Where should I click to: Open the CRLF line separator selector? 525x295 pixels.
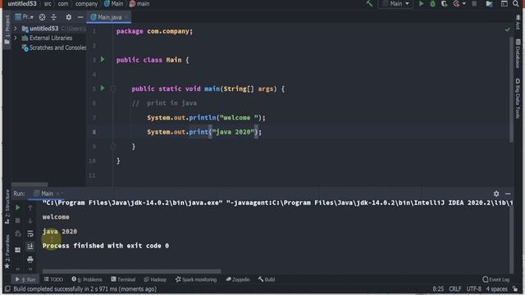(455, 289)
